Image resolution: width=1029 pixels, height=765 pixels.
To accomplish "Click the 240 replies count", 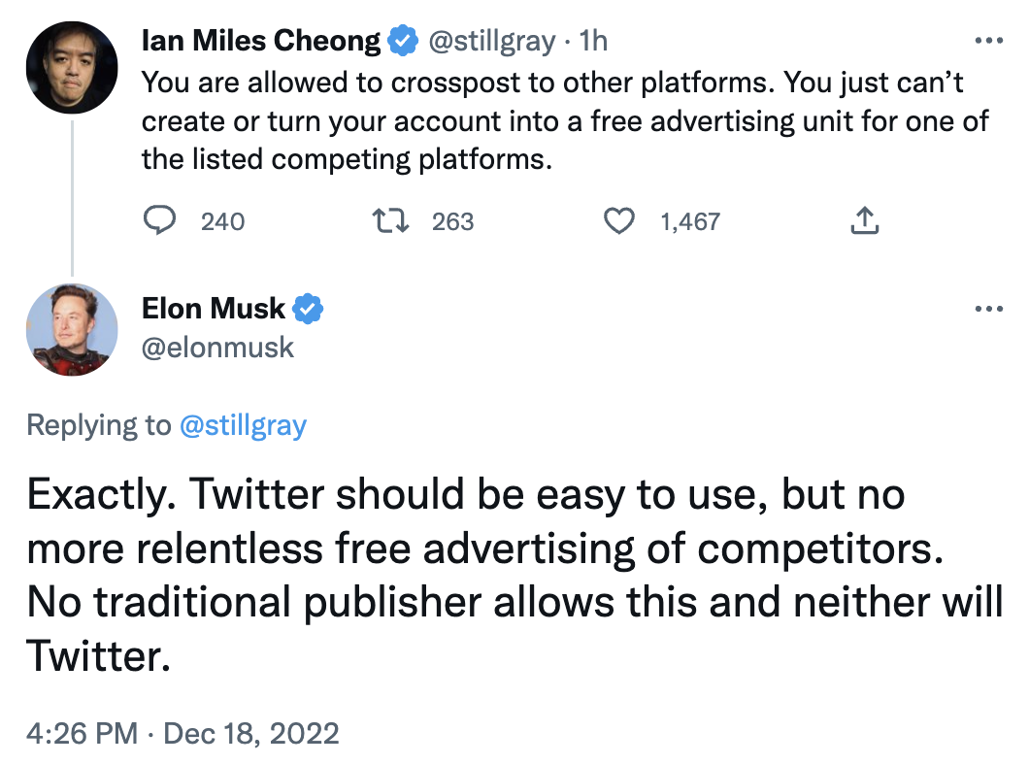I will tap(223, 221).
